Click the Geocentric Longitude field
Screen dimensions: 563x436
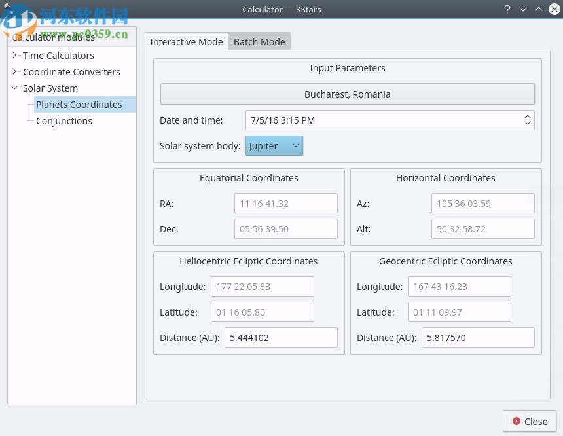[459, 286]
